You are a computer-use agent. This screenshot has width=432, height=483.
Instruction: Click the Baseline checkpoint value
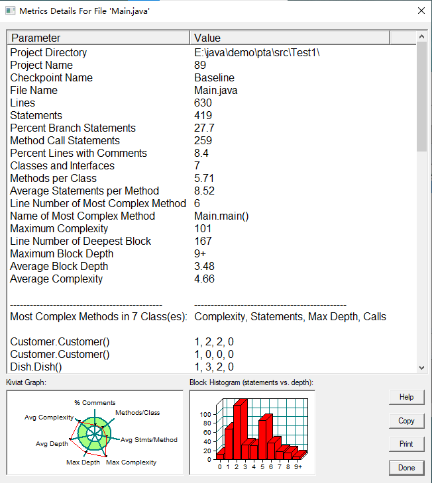(214, 78)
